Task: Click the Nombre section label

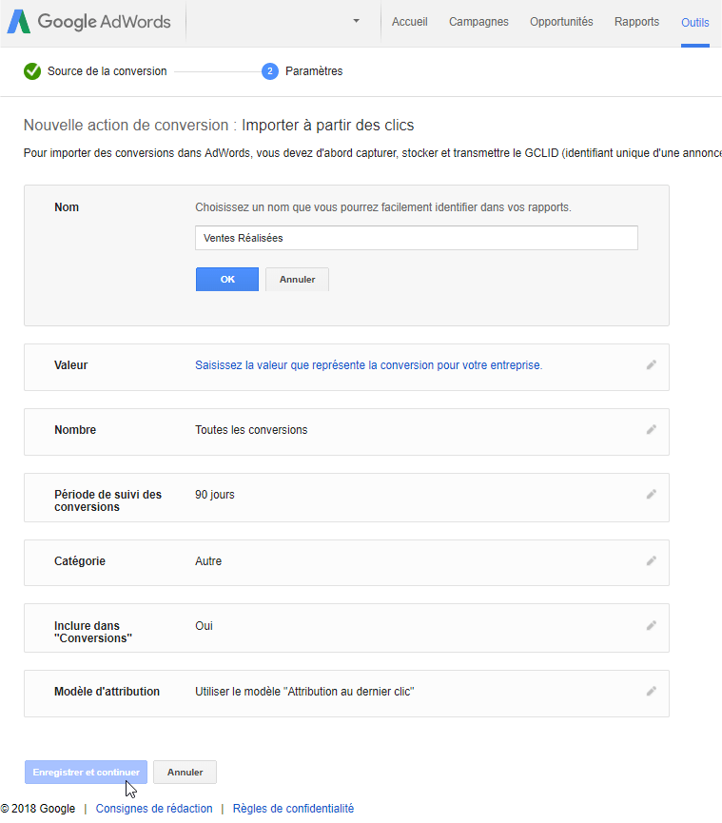Action: (x=75, y=429)
